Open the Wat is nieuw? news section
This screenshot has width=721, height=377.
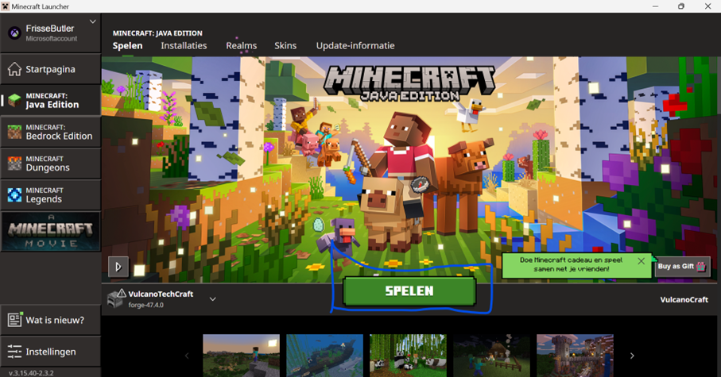(51, 320)
